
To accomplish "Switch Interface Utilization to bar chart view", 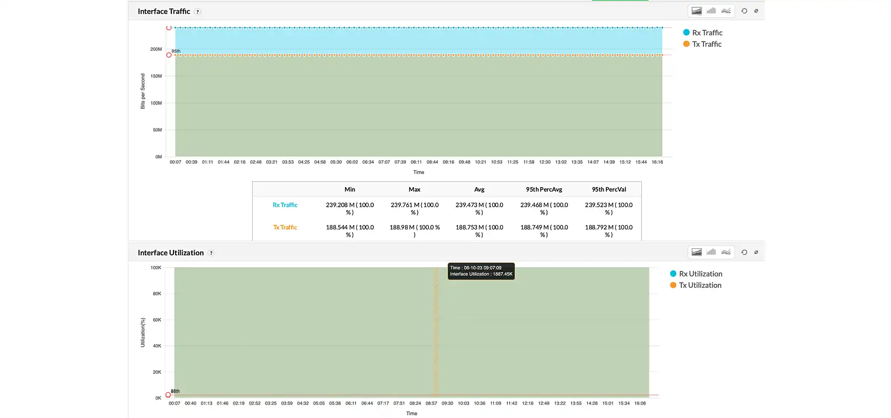I will pos(711,252).
